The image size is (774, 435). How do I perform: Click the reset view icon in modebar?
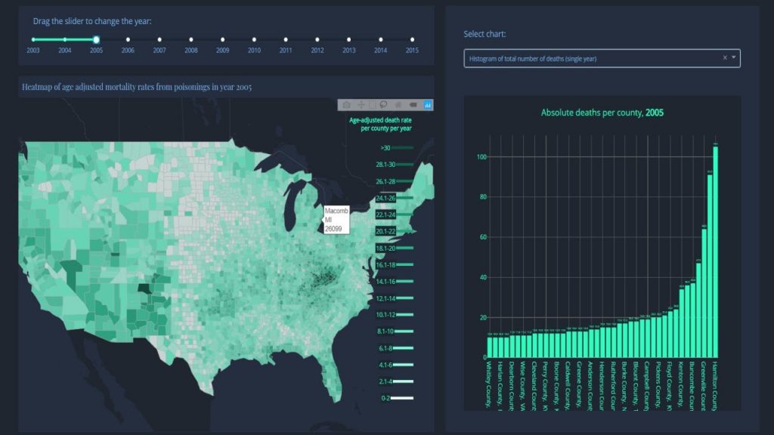pyautogui.click(x=398, y=105)
